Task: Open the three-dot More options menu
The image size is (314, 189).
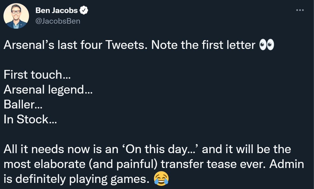Action: point(300,10)
